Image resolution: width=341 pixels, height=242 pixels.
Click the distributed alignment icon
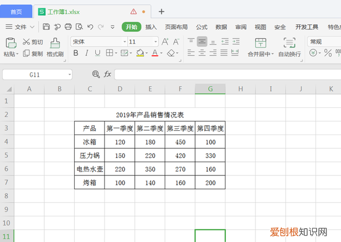235,53
